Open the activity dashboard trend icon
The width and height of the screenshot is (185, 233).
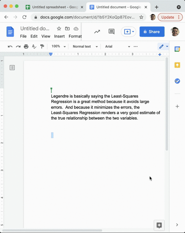tap(97, 31)
